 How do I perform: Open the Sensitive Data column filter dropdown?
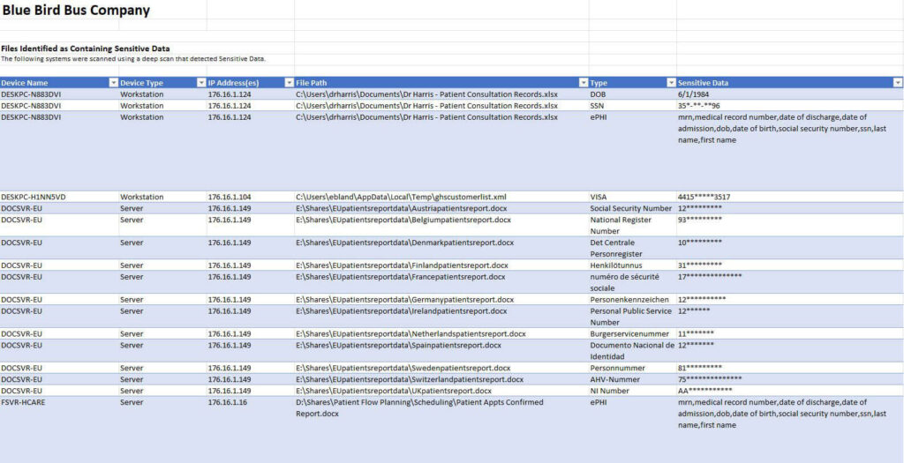click(897, 83)
